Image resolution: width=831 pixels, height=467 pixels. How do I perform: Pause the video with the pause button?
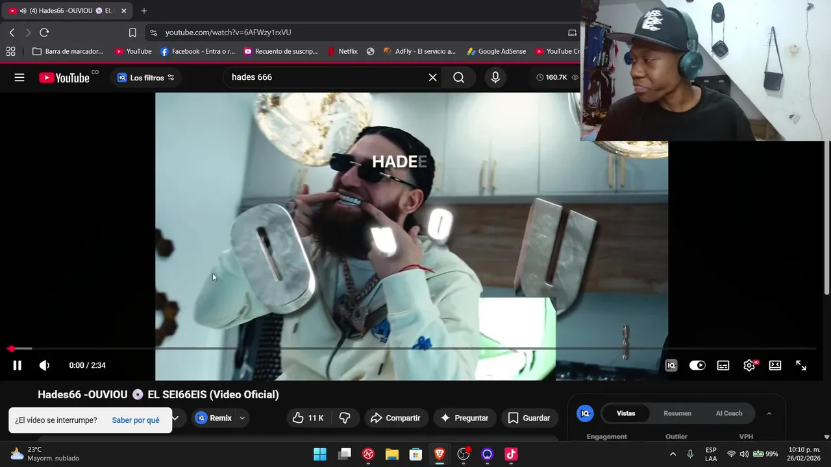coord(18,365)
